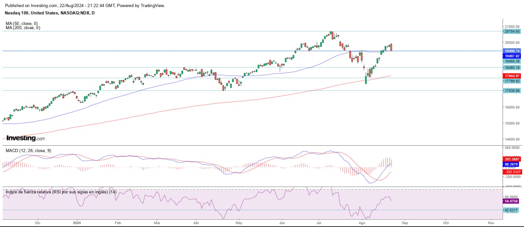Click the 500.0000 MACD axis value

point(512,148)
